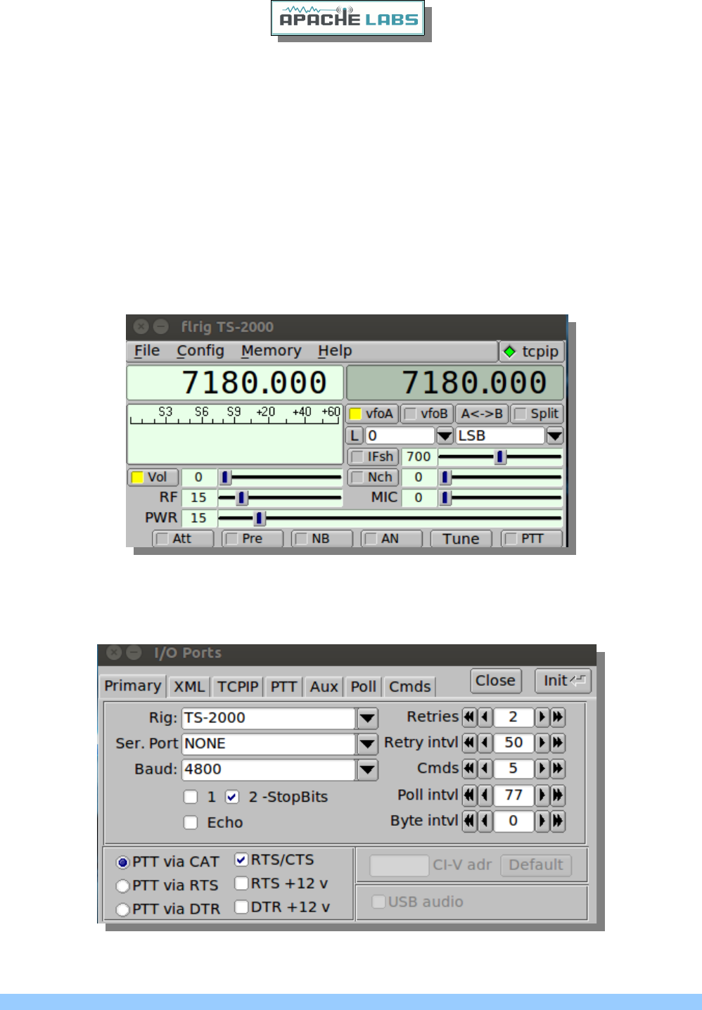The width and height of the screenshot is (702, 1010).
Task: Toggle the IFsh IF shift control
Action: tap(373, 456)
